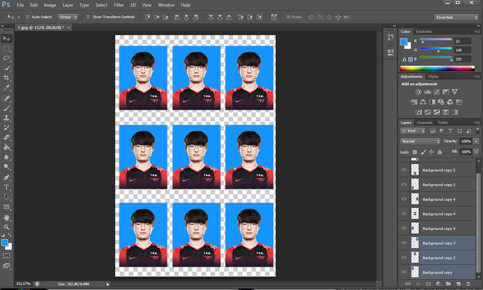This screenshot has height=290, width=483.
Task: Pick color from spectrum ramp
Action: (x=437, y=68)
